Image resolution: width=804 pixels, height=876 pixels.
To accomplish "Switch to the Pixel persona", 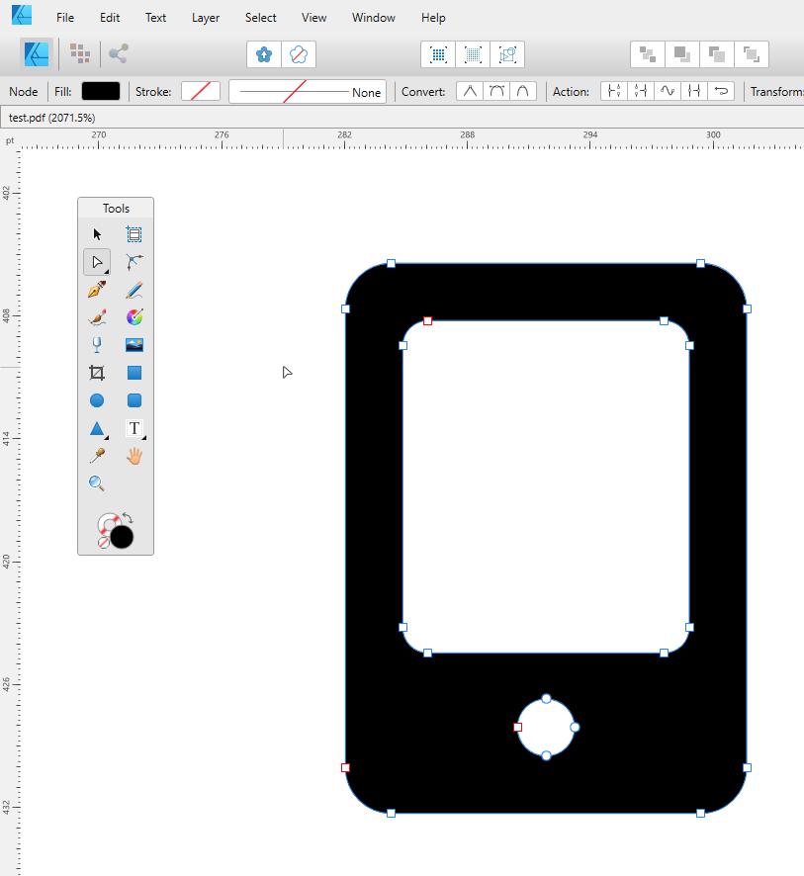I will tap(80, 53).
